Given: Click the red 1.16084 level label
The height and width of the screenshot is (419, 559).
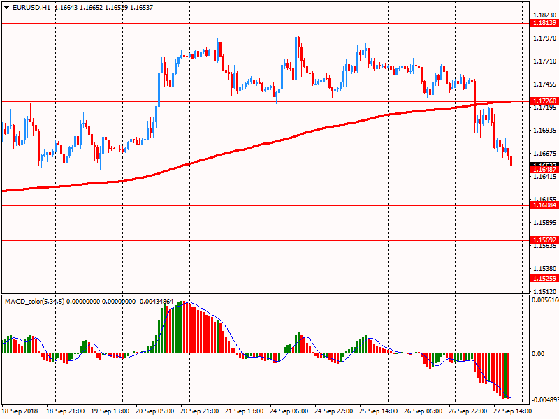Looking at the screenshot, I should 544,205.
